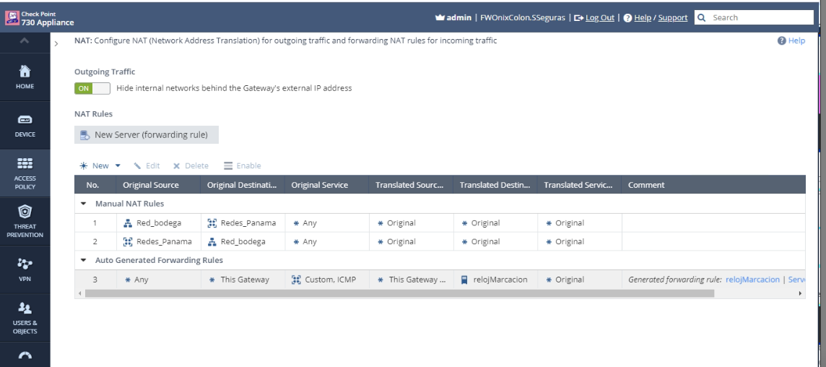This screenshot has height=367, width=826.
Task: Collapse the Manual NAT Rules group
Action: 84,204
